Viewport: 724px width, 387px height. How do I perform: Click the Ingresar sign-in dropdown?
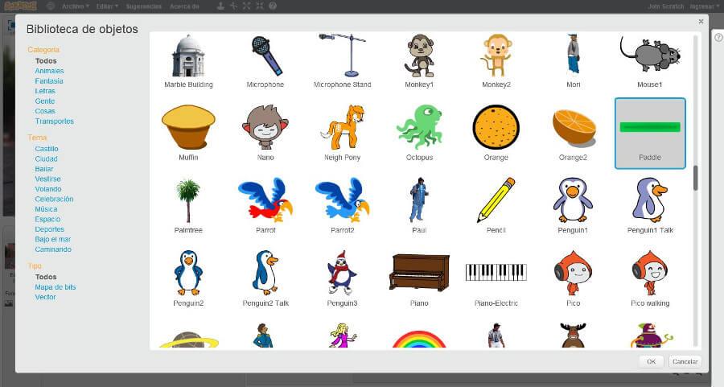[705, 6]
